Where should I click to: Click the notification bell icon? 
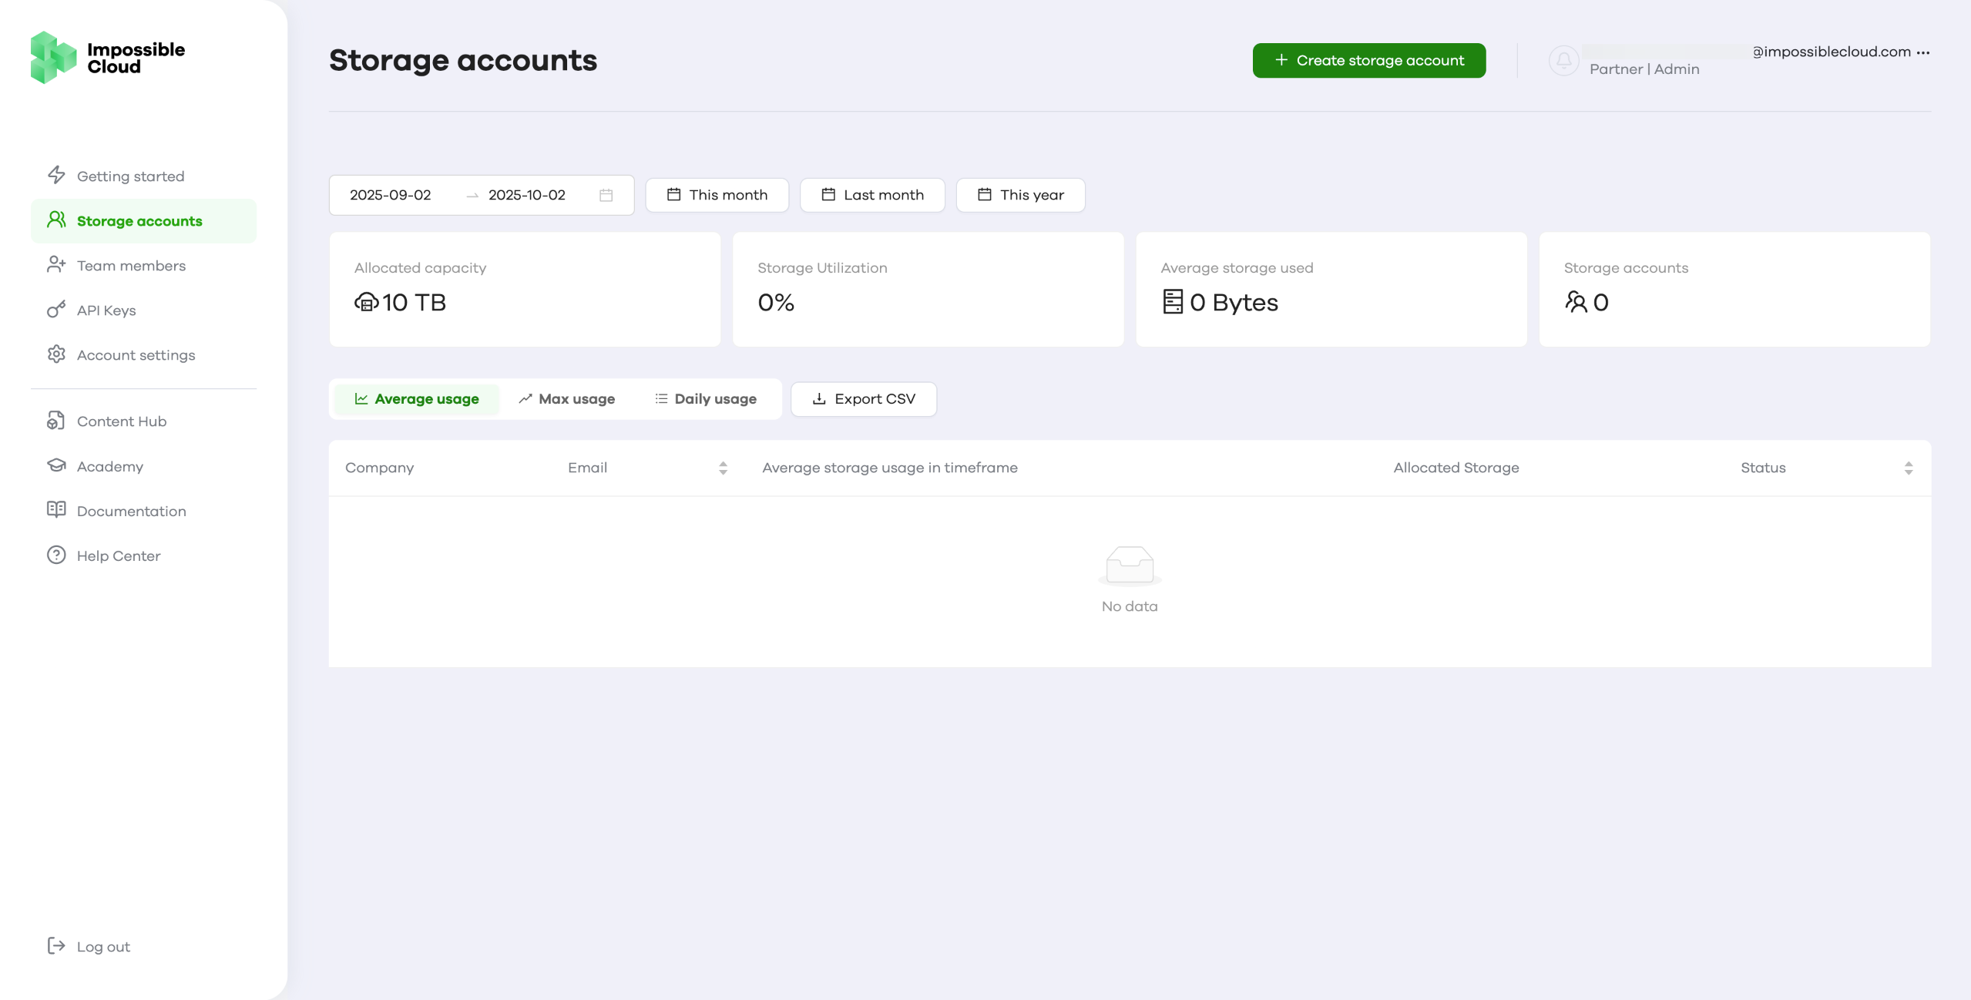[x=1563, y=60]
